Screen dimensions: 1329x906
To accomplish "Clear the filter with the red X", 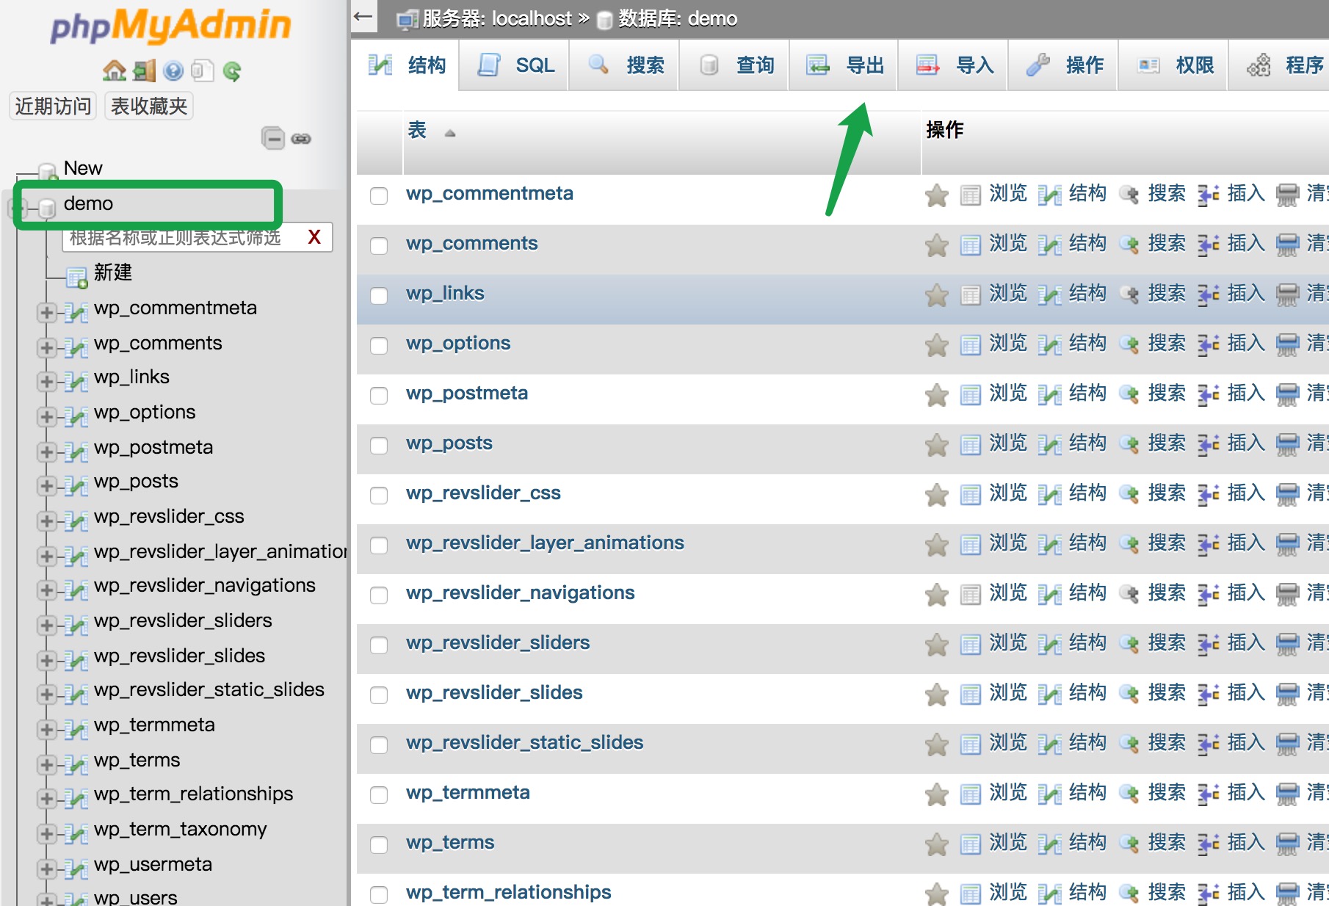I will click(x=314, y=237).
